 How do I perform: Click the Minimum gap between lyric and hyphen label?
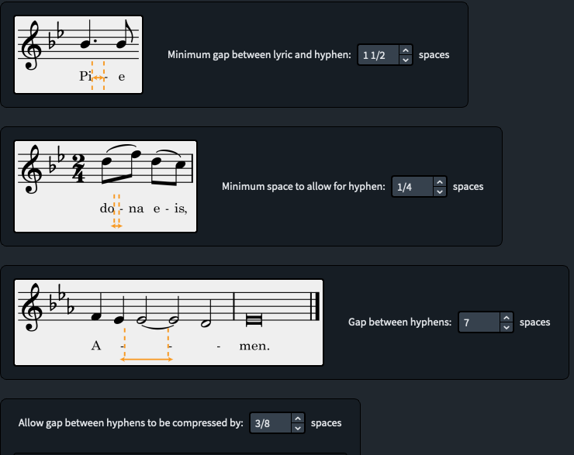click(259, 55)
